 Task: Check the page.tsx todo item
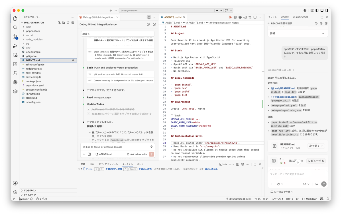tap(89, 114)
